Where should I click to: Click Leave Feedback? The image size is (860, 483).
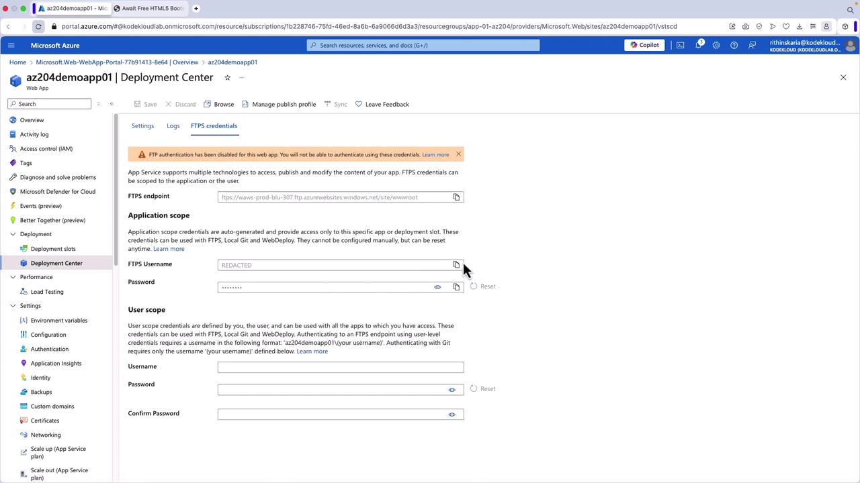pyautogui.click(x=382, y=104)
